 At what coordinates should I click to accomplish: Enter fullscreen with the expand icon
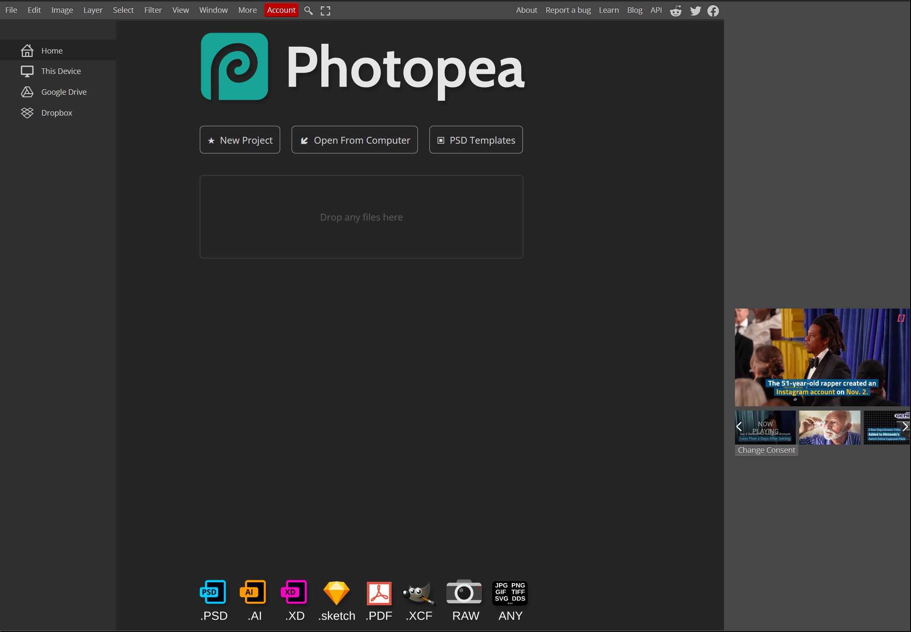325,10
